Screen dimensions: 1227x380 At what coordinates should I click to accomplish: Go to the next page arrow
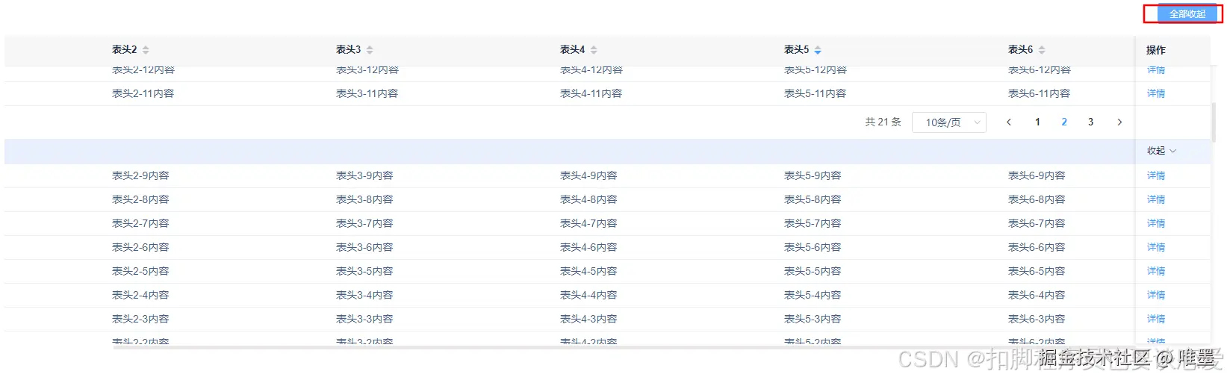(1119, 122)
